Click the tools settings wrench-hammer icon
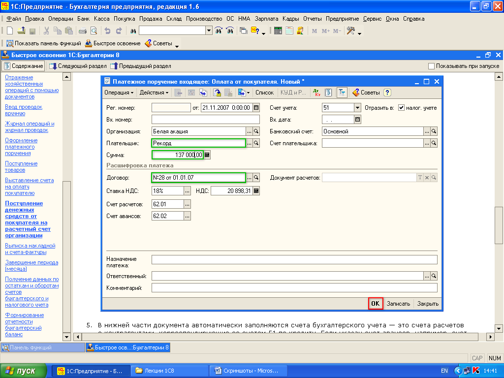 pos(350,31)
